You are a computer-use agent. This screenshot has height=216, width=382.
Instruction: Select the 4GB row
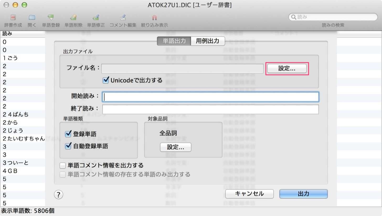click(23, 171)
